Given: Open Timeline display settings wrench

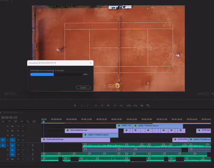Looking at the screenshot, I should pos(28,122).
